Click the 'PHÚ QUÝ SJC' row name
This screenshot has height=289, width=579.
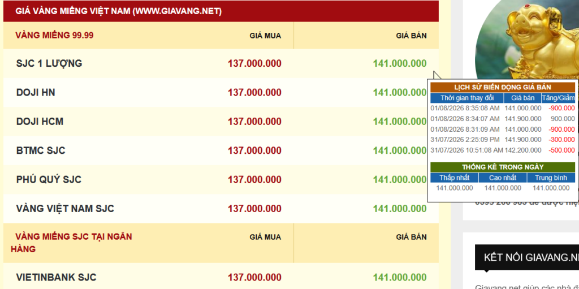tap(49, 180)
